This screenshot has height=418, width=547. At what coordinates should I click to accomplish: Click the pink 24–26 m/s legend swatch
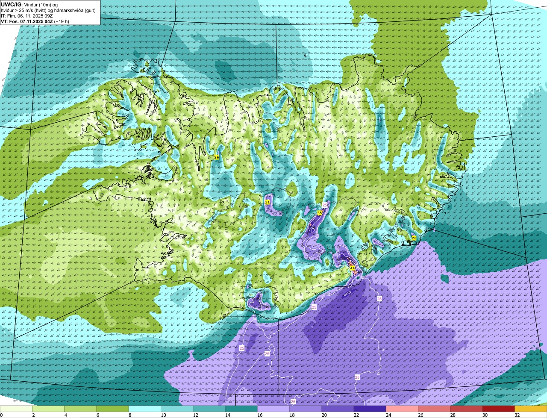(402, 409)
